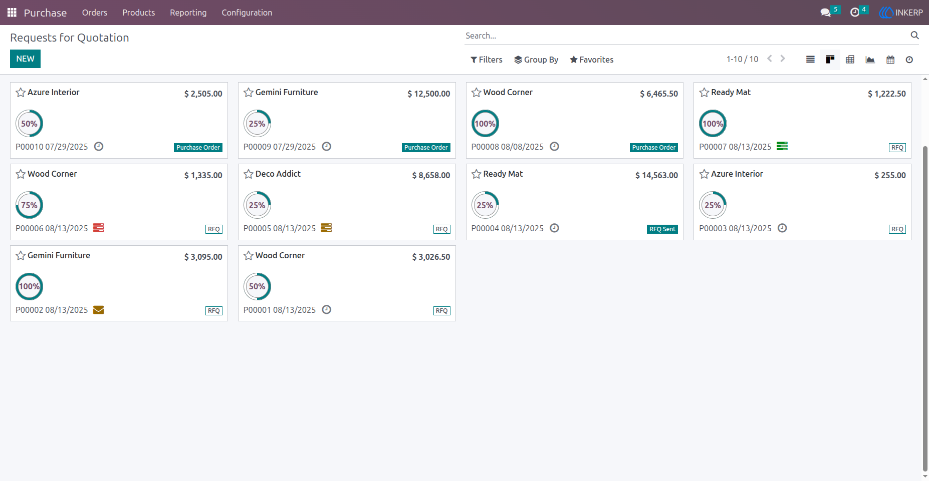Click activity clock on P00004 card
The width and height of the screenshot is (929, 481).
click(555, 228)
